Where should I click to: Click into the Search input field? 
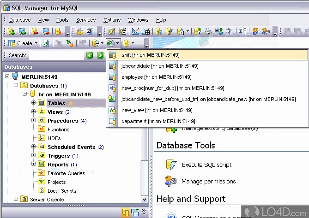click(x=55, y=55)
